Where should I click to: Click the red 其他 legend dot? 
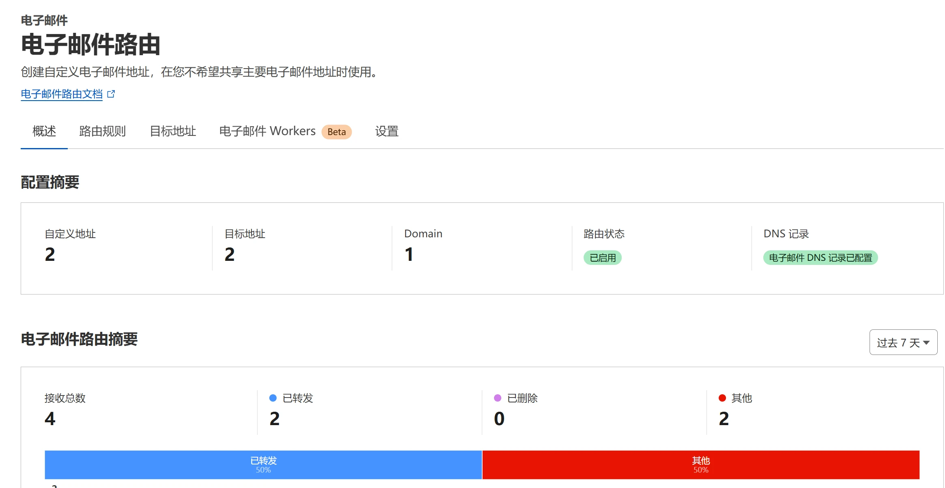[722, 398]
